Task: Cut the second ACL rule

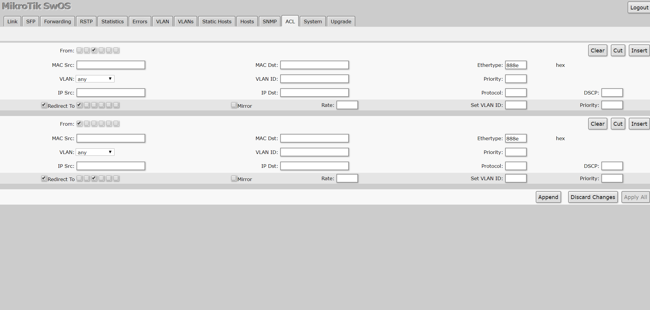Action: coord(618,124)
